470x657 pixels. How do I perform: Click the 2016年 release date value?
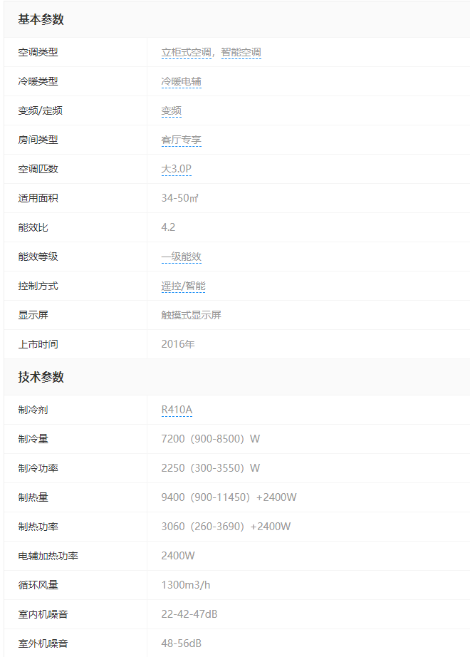[x=177, y=344]
